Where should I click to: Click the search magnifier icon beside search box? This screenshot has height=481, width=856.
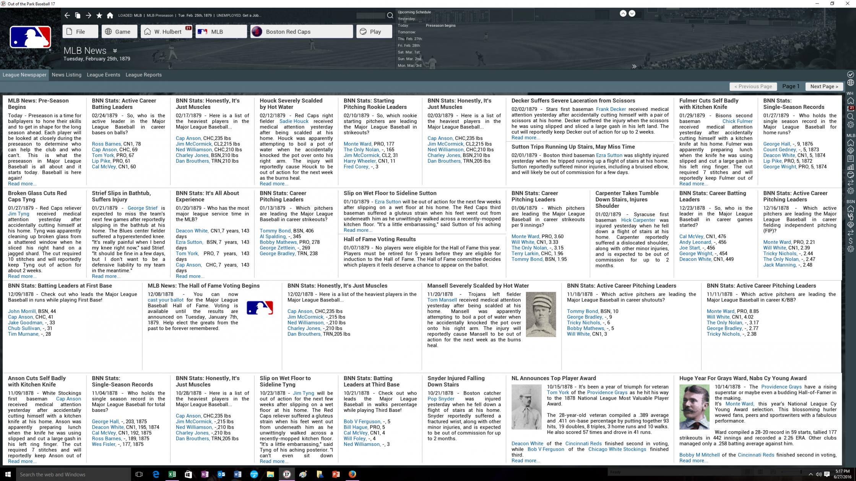(390, 15)
